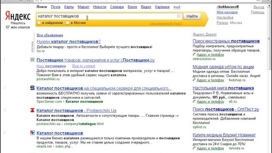Click the Яндекс logo
Screen dimensions: 272x153
pyautogui.click(x=18, y=16)
